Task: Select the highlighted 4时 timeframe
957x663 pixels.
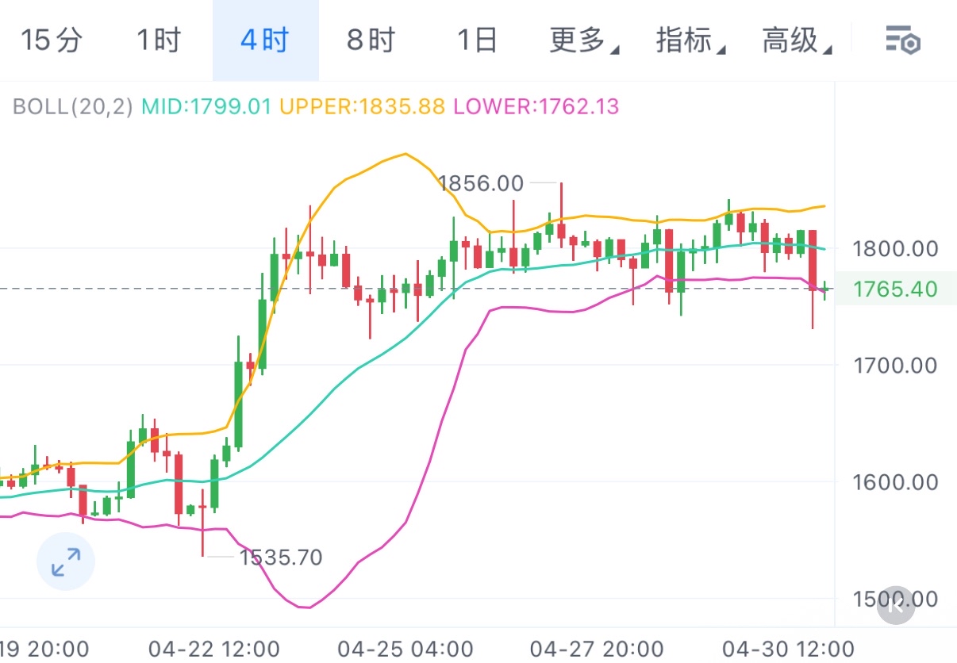Action: click(265, 40)
